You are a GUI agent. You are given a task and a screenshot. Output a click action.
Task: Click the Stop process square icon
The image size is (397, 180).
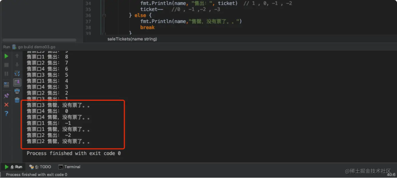coord(6,65)
